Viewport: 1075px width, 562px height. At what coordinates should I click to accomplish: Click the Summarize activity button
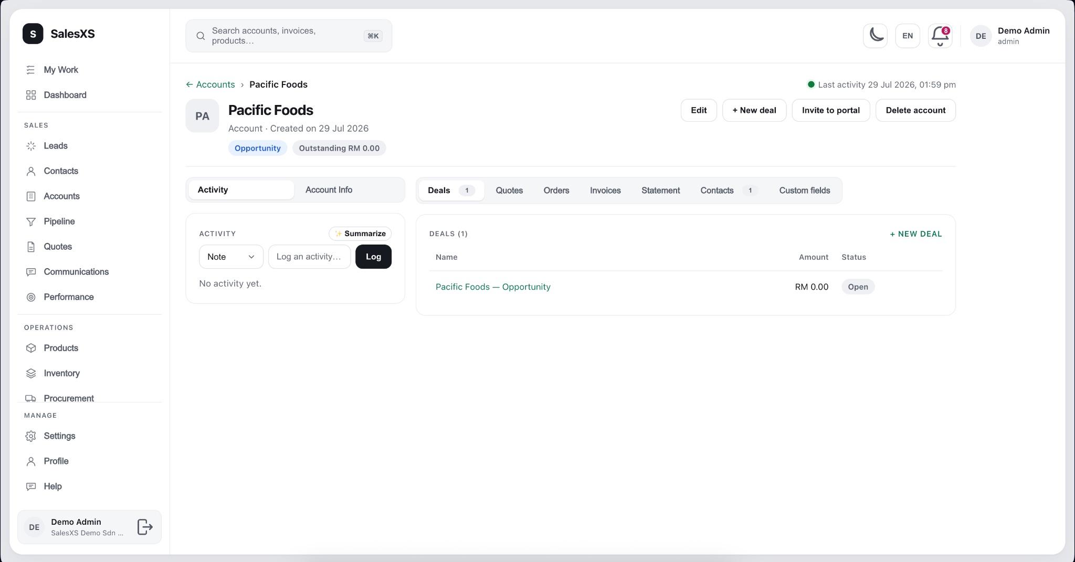pyautogui.click(x=360, y=234)
